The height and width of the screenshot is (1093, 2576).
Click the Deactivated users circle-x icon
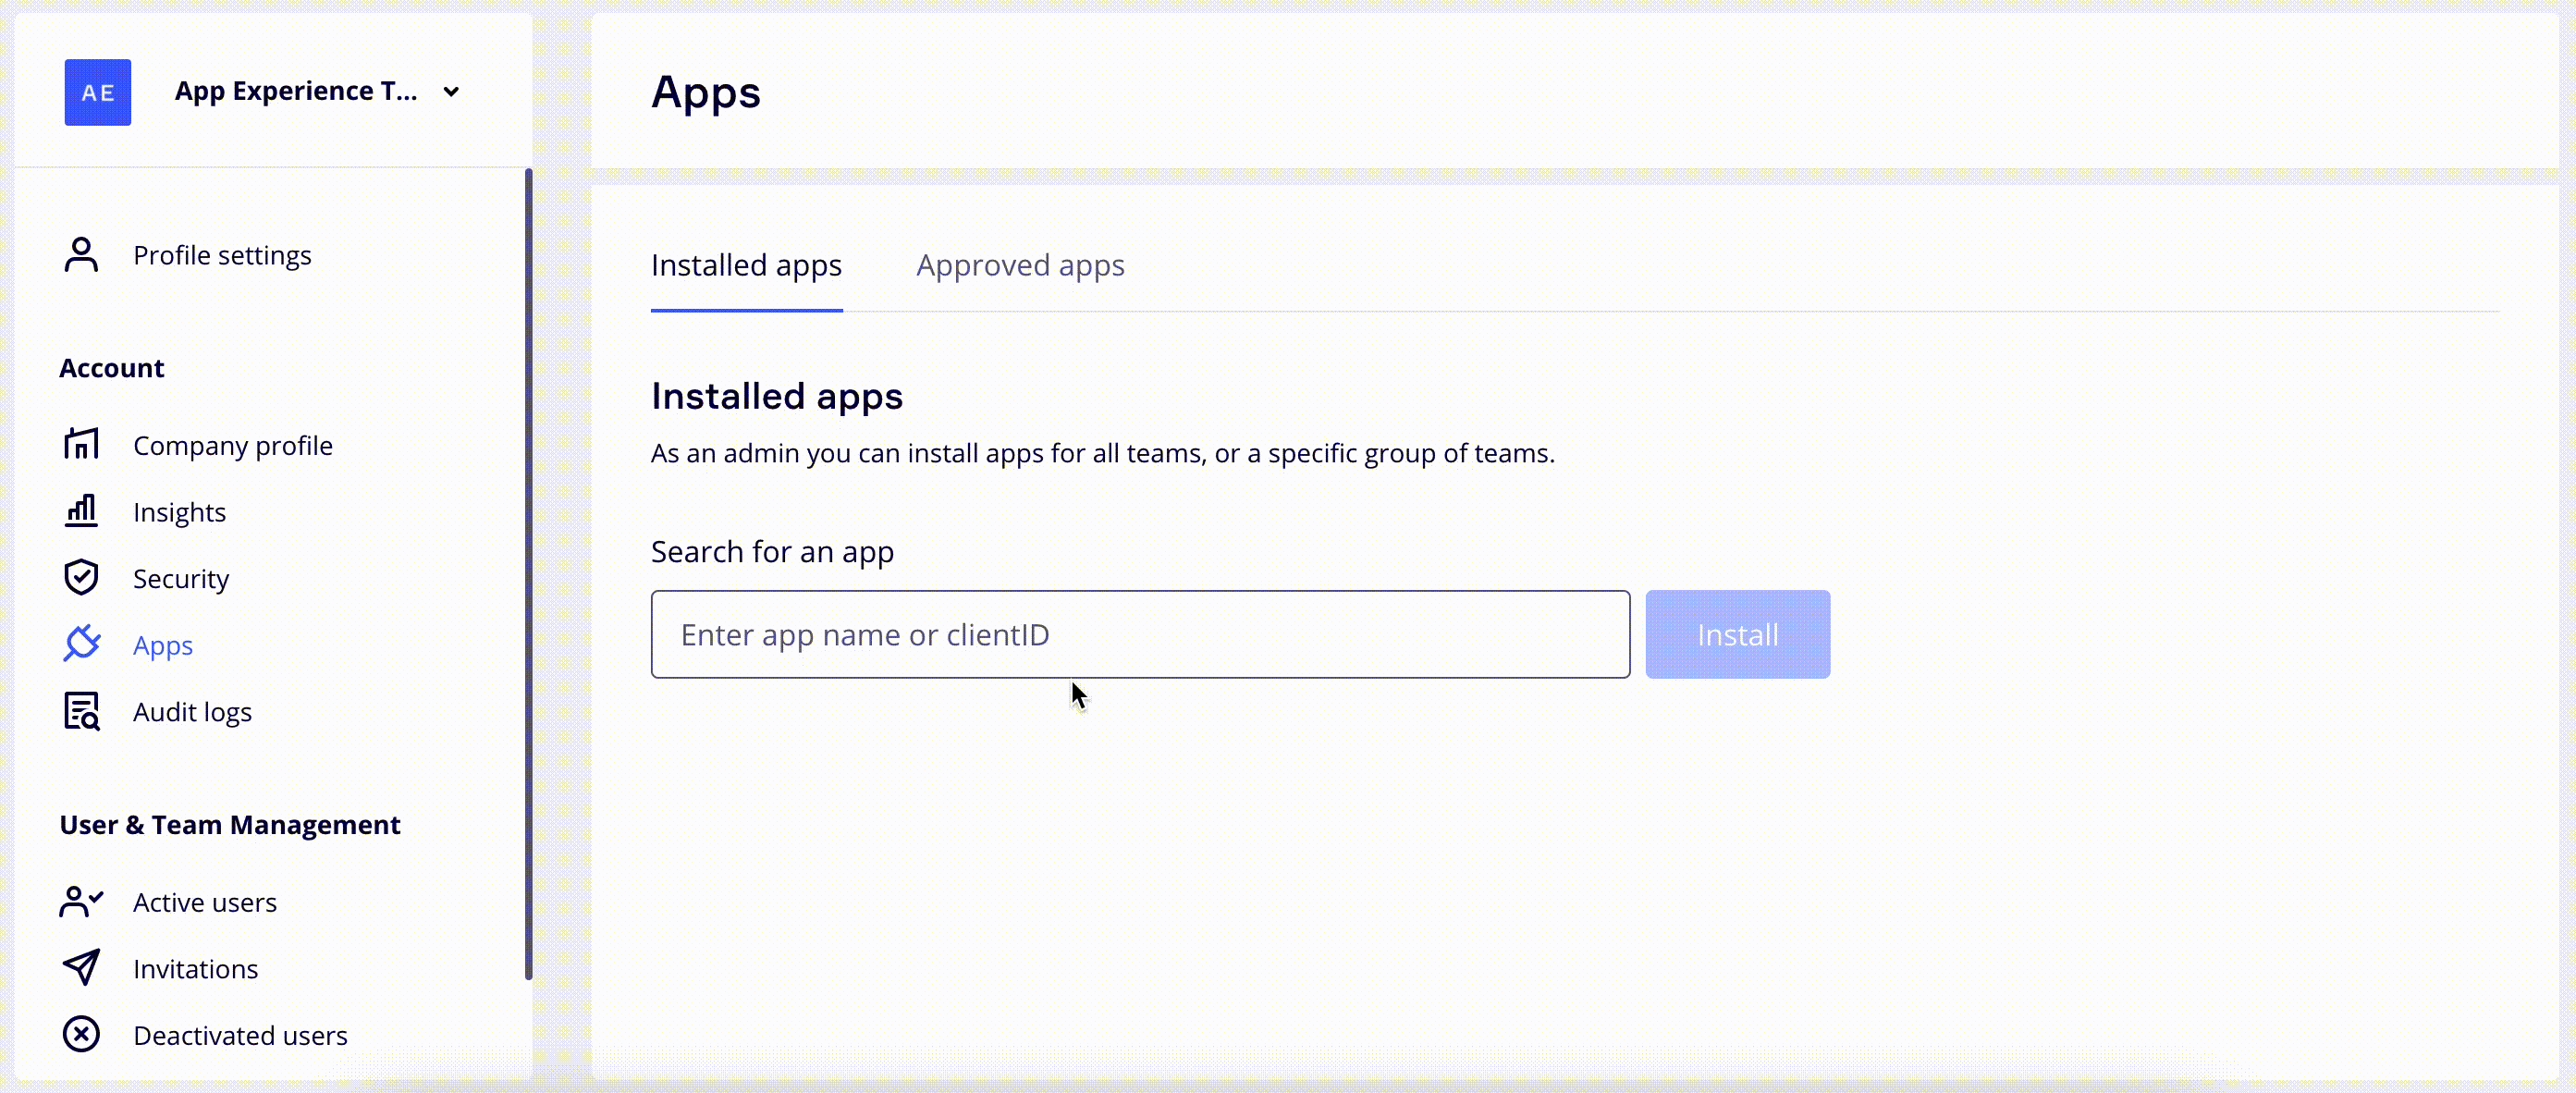click(x=81, y=1034)
